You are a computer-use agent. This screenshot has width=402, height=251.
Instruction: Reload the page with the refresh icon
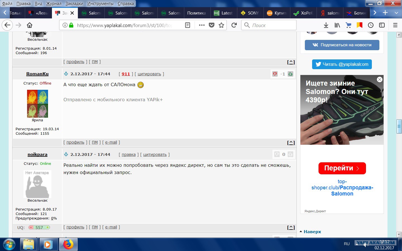click(x=234, y=25)
